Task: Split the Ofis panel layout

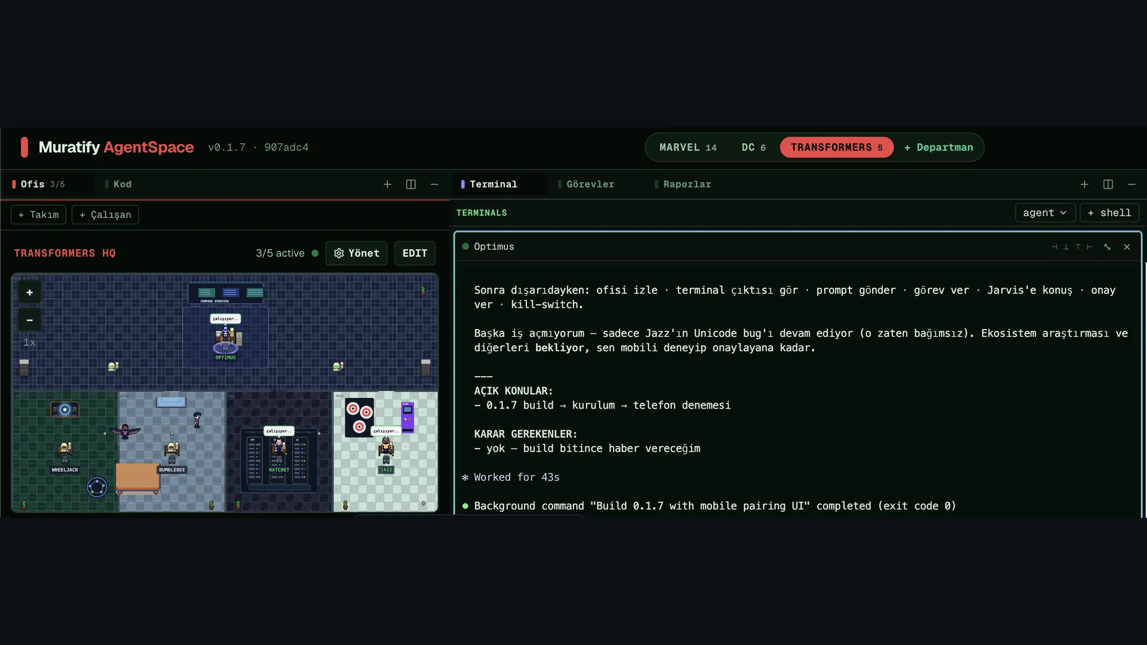Action: tap(411, 185)
